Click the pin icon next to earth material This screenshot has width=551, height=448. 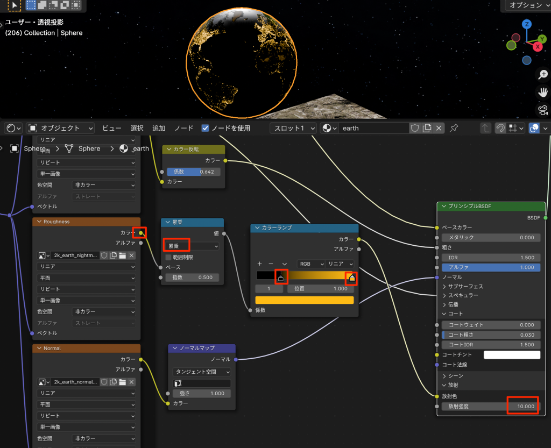point(454,128)
